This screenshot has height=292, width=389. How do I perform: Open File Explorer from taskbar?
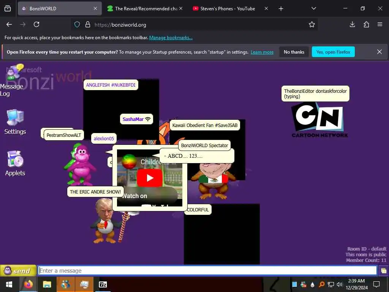[47, 284]
